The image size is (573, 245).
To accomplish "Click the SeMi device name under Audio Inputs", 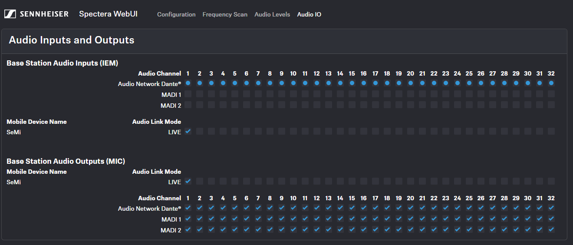I will (x=14, y=132).
